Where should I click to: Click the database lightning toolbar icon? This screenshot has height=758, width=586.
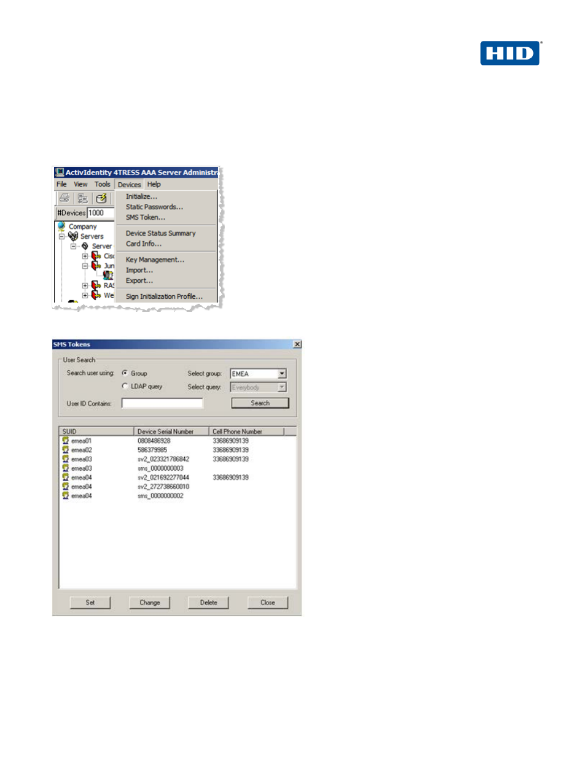tap(101, 198)
